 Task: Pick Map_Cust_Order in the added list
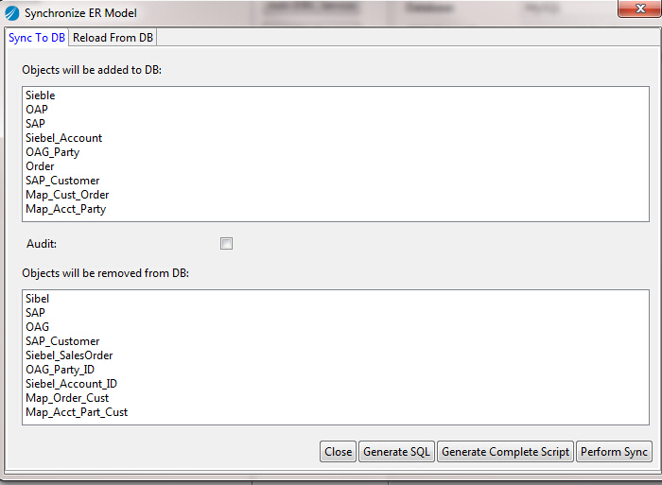(x=67, y=195)
